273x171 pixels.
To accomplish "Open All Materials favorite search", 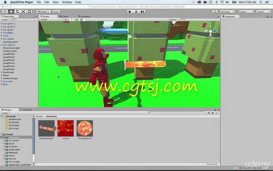I will click(15, 119).
